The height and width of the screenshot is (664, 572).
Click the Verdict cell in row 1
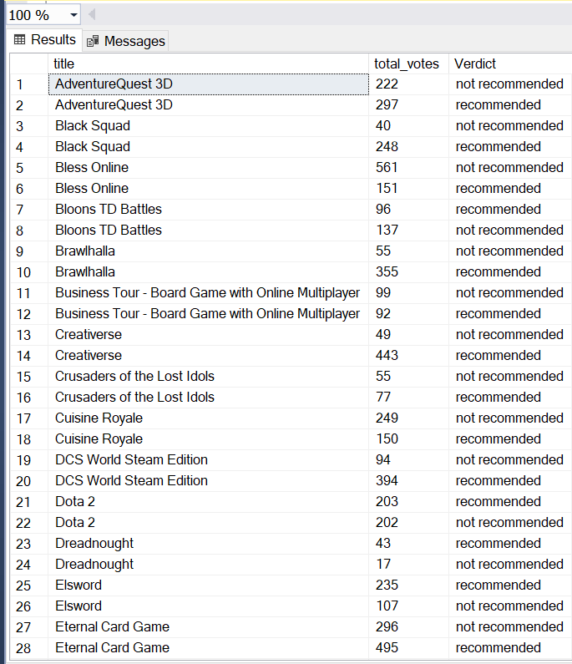[x=510, y=84]
